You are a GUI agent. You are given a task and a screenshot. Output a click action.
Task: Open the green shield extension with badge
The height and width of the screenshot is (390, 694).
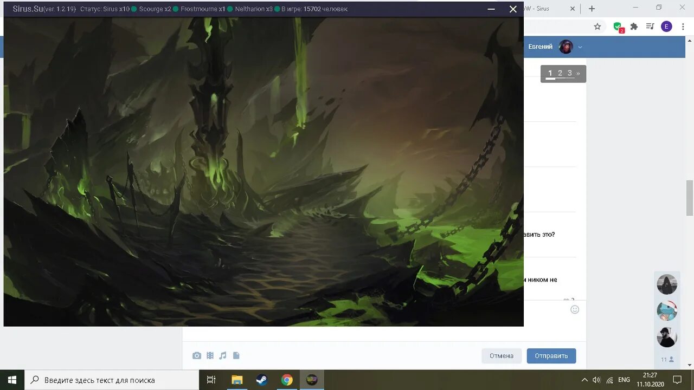click(618, 27)
